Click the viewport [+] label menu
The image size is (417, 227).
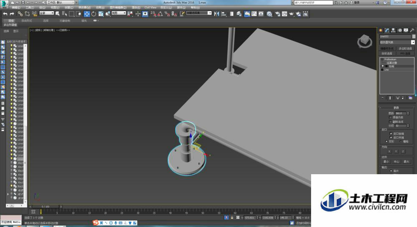click(32, 30)
